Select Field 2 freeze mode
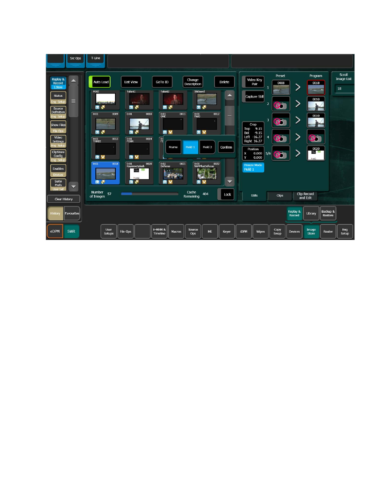Screen dimensions: 389x504 (208, 147)
